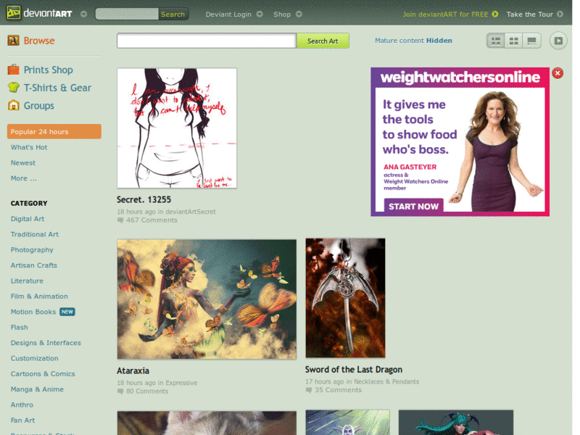The image size is (580, 435).
Task: Open the Ataraxia title link
Action: tap(133, 370)
